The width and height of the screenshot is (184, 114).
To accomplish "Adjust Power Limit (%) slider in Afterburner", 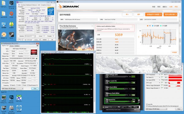I will [x=119, y=83].
